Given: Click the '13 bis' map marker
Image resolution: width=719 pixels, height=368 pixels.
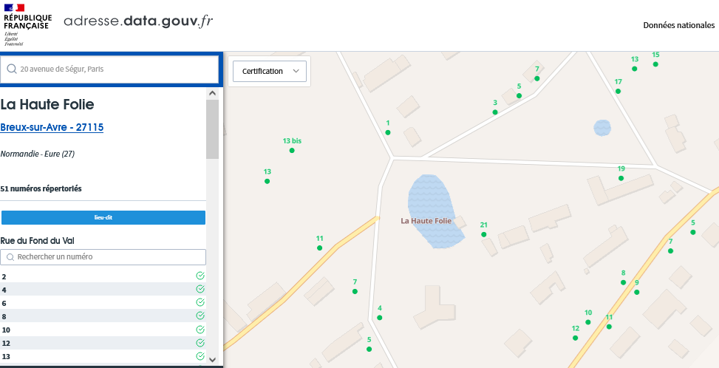Looking at the screenshot, I should point(292,150).
